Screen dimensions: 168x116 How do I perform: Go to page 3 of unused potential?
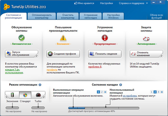158,92
